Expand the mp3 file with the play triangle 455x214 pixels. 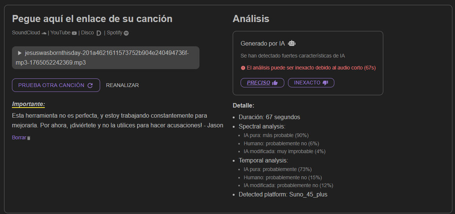tap(20, 53)
